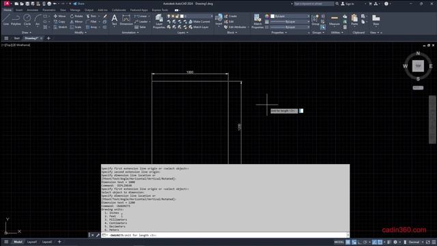The width and height of the screenshot is (437, 246).
Task: Click the Text annotation tool
Action: point(114,20)
